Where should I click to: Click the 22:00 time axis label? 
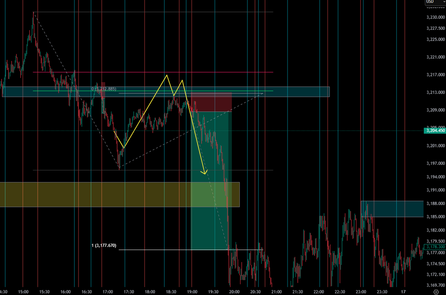[x=319, y=292]
